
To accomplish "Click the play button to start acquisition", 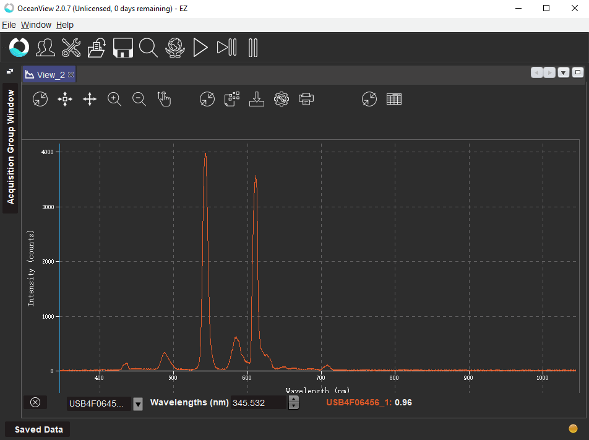I will click(x=200, y=48).
